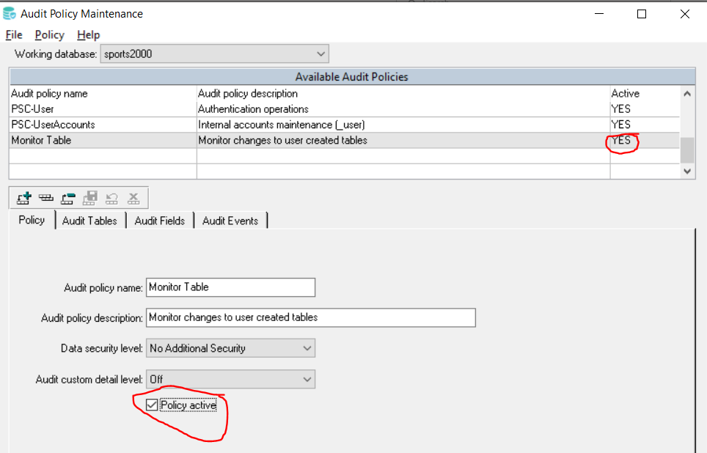Click the policies list scroll down arrow
The image size is (707, 453).
pos(687,172)
